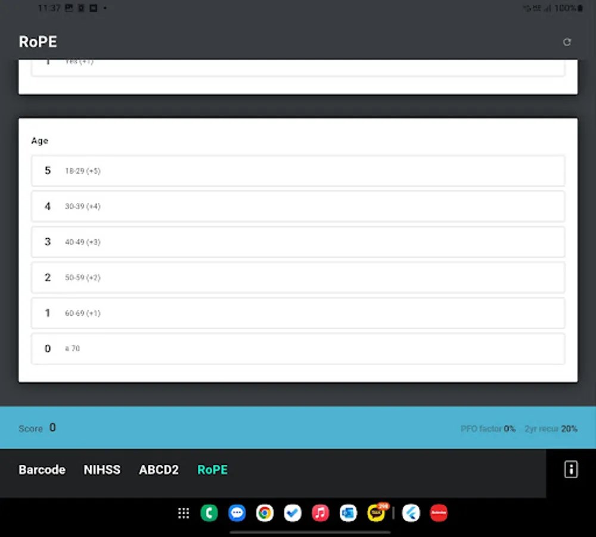596x537 pixels.
Task: Select the 18-29 age option worth +5
Action: click(297, 170)
